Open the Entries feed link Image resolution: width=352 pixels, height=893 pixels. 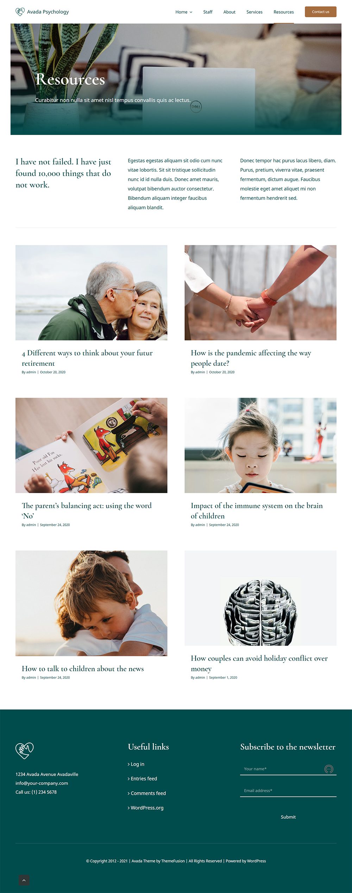pos(144,778)
